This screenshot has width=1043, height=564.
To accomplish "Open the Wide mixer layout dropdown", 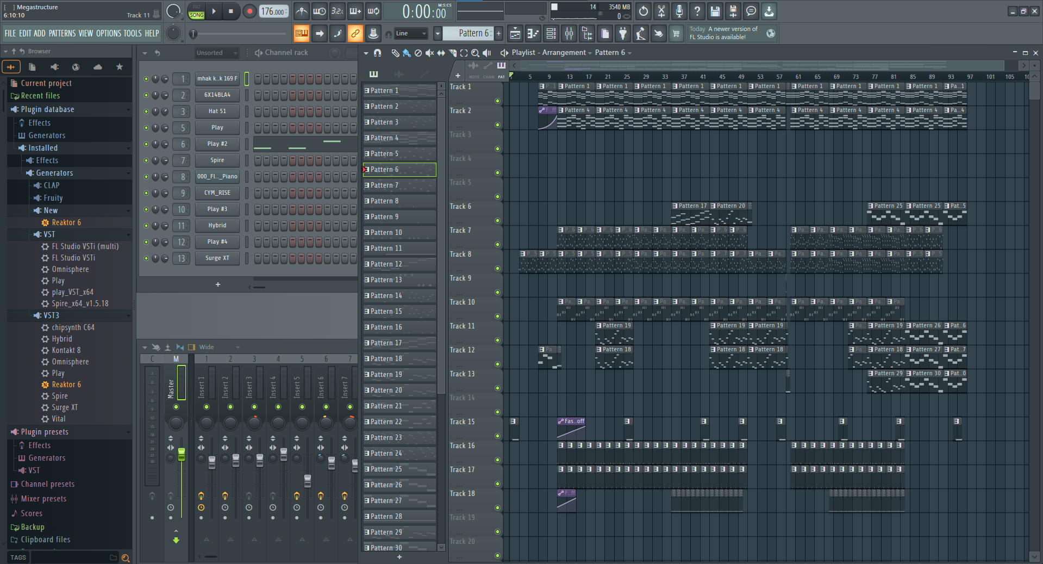I will pyautogui.click(x=220, y=347).
